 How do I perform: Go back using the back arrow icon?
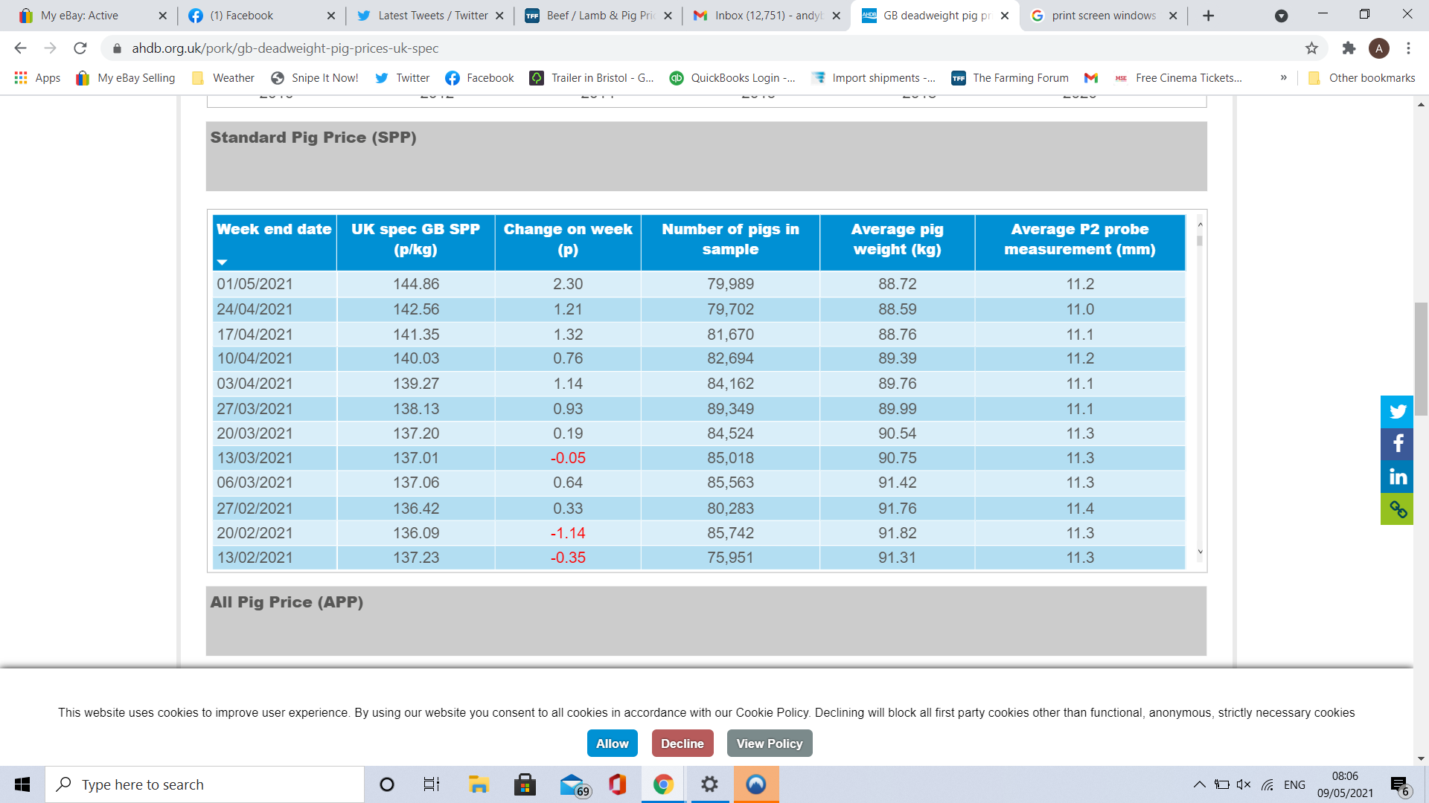19,48
